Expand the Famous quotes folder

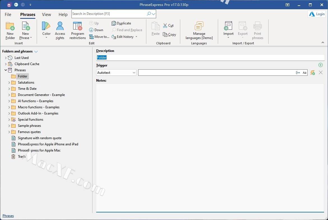click(9, 132)
